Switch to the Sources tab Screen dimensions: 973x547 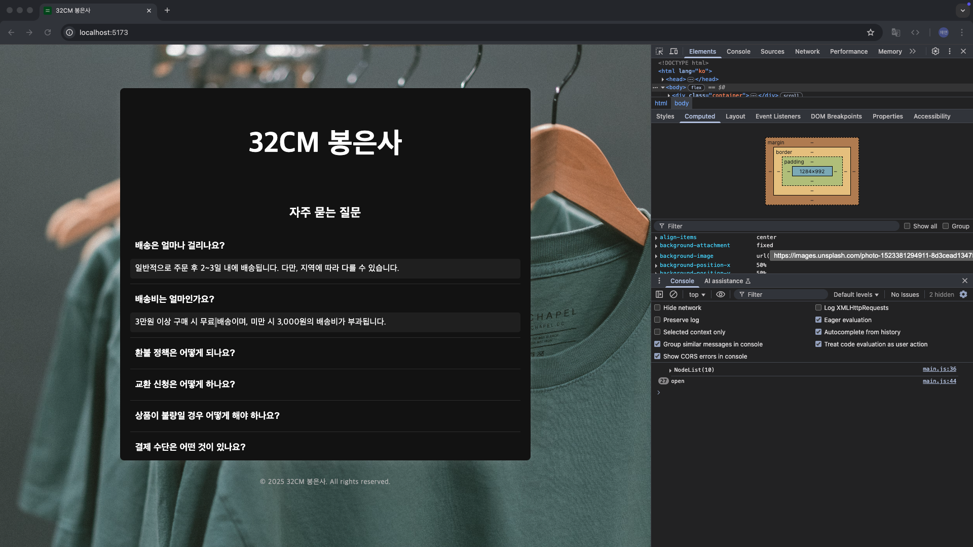[x=772, y=52]
